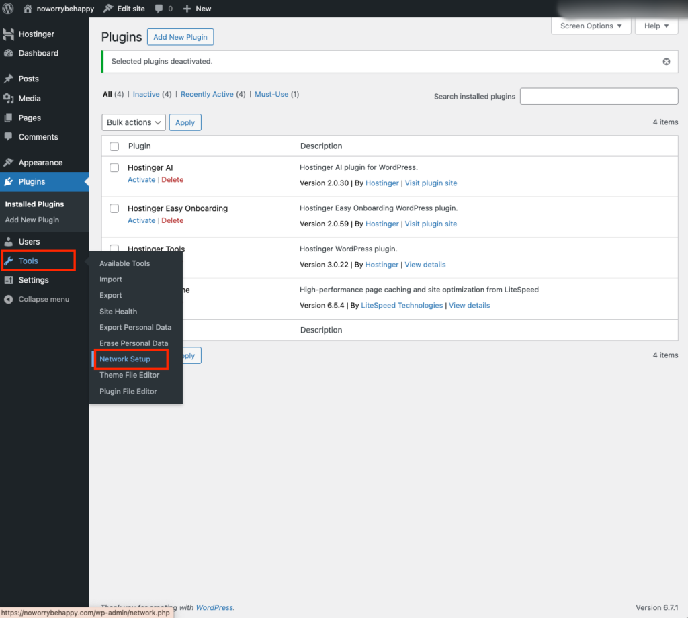Screen dimensions: 688x618
Task: Click the Media icon in sidebar
Action: tap(8, 98)
